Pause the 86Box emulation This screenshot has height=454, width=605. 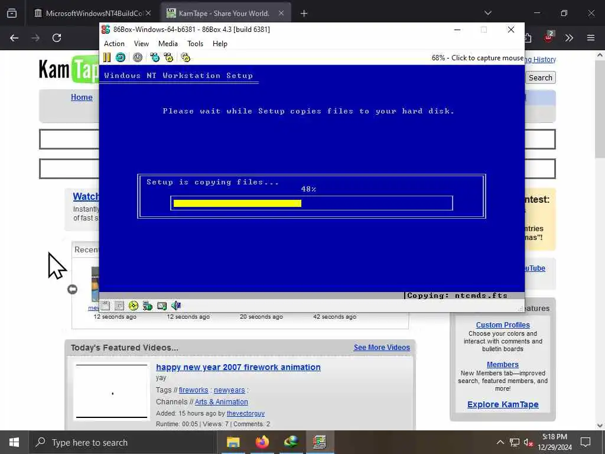(x=107, y=58)
